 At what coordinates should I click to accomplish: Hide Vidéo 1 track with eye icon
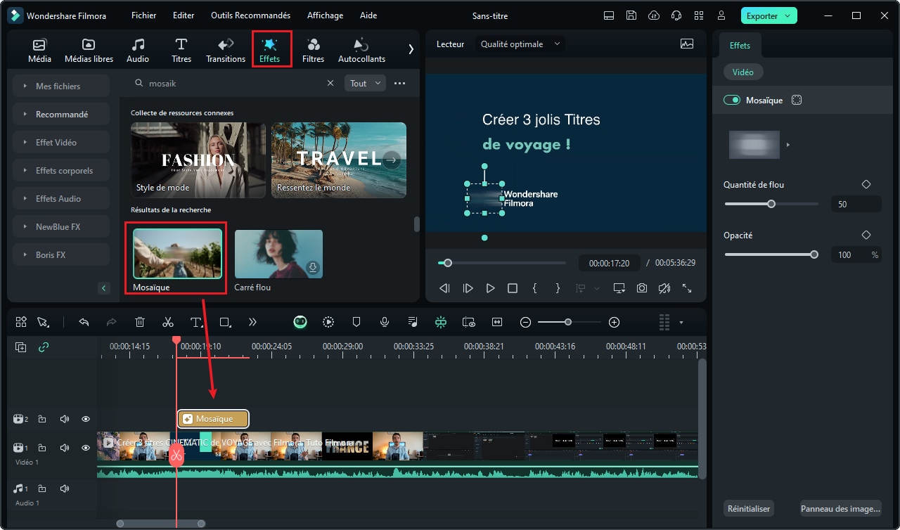pos(86,448)
